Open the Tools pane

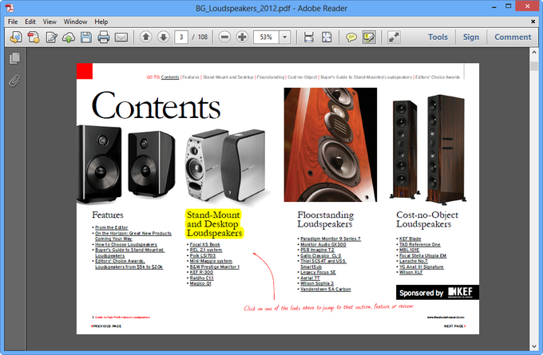tap(438, 37)
